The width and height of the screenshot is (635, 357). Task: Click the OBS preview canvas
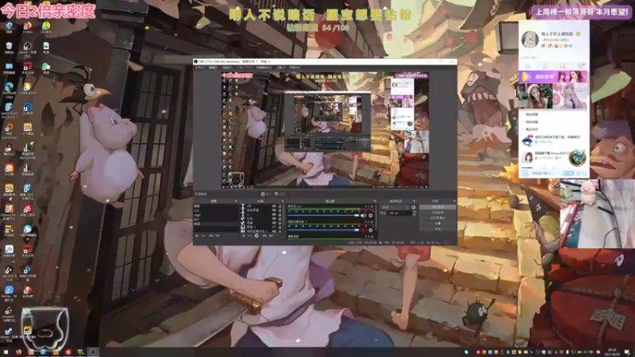click(x=325, y=130)
